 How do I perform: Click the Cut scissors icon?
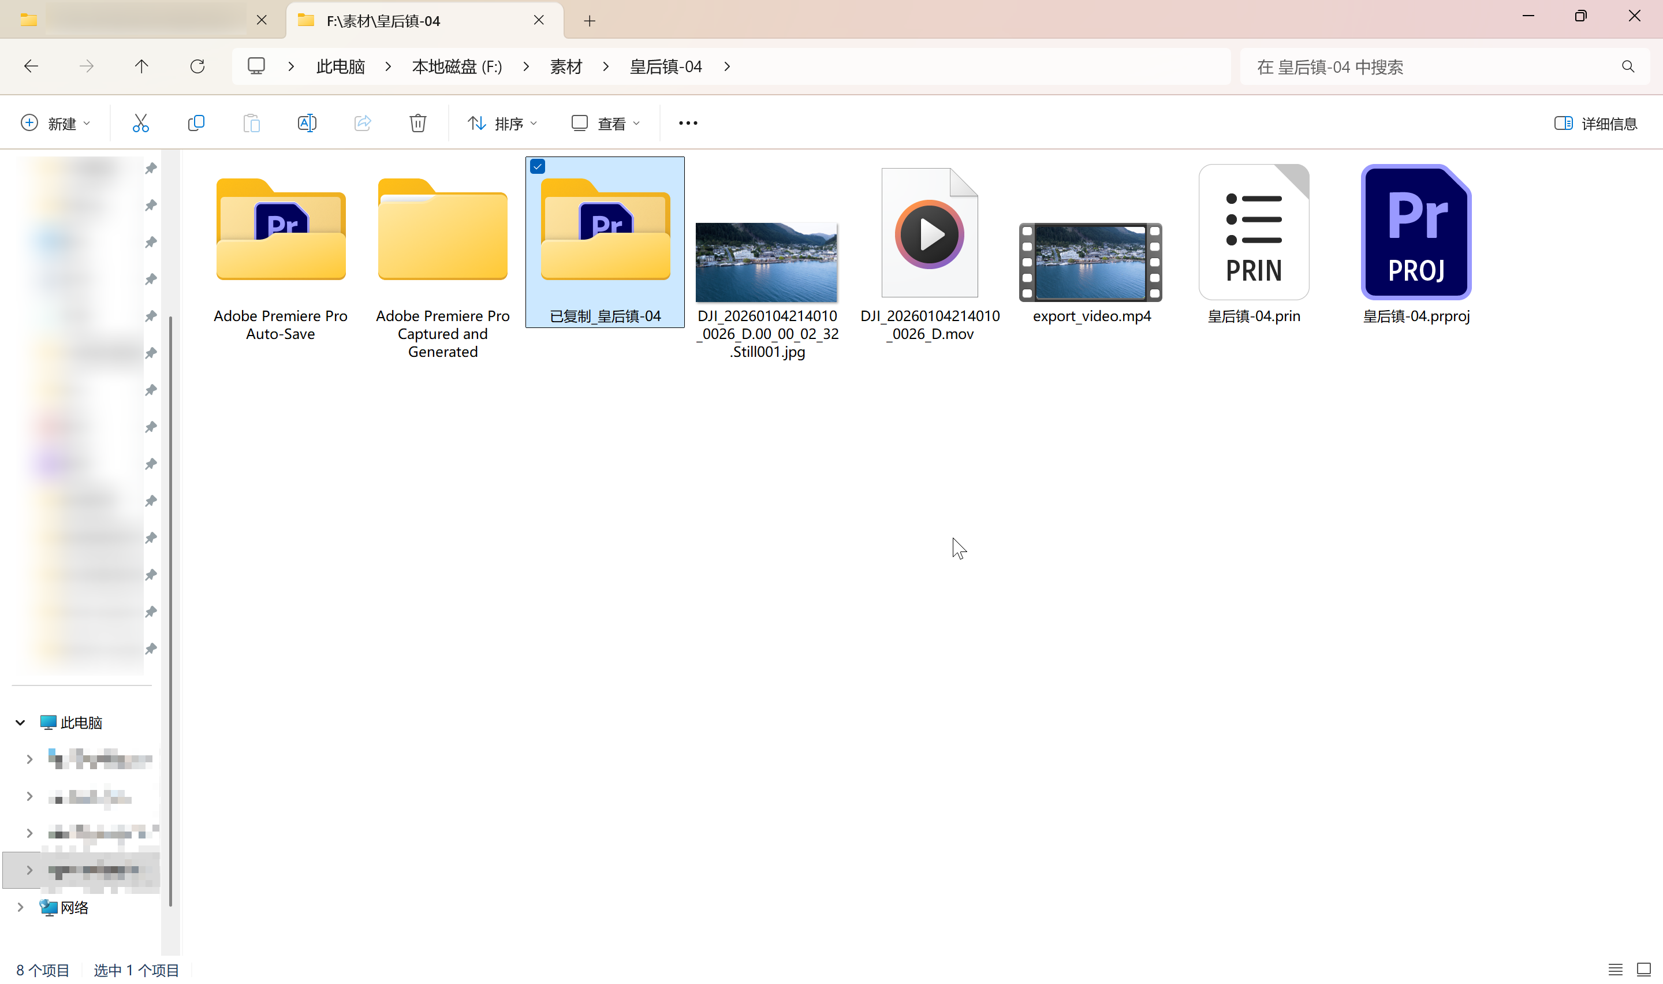point(140,124)
